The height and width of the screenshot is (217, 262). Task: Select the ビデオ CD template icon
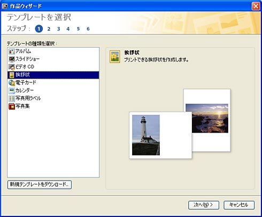12,67
